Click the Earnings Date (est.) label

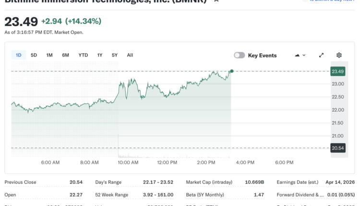pos(298,182)
